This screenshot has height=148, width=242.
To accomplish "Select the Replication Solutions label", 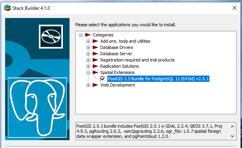I will 119,66.
